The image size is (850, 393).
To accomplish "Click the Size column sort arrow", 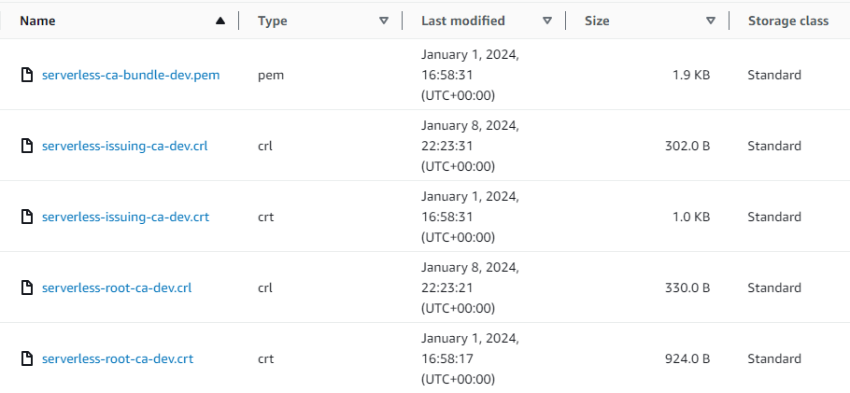I will pyautogui.click(x=711, y=21).
